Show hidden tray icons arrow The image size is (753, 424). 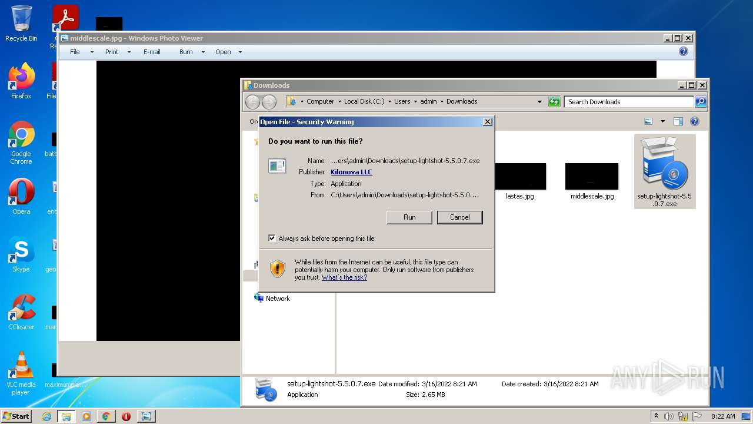[x=657, y=416]
